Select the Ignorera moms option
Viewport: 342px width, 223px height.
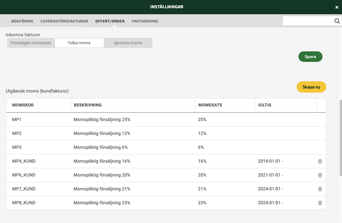(x=128, y=43)
